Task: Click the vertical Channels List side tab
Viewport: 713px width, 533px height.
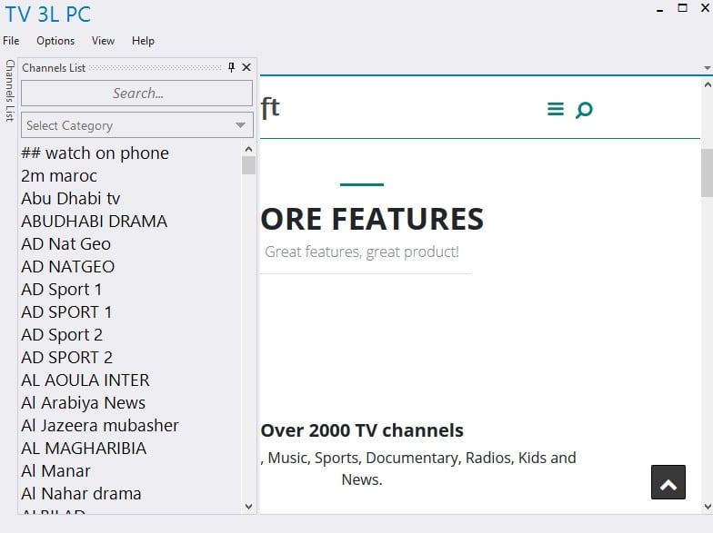Action: (9, 91)
